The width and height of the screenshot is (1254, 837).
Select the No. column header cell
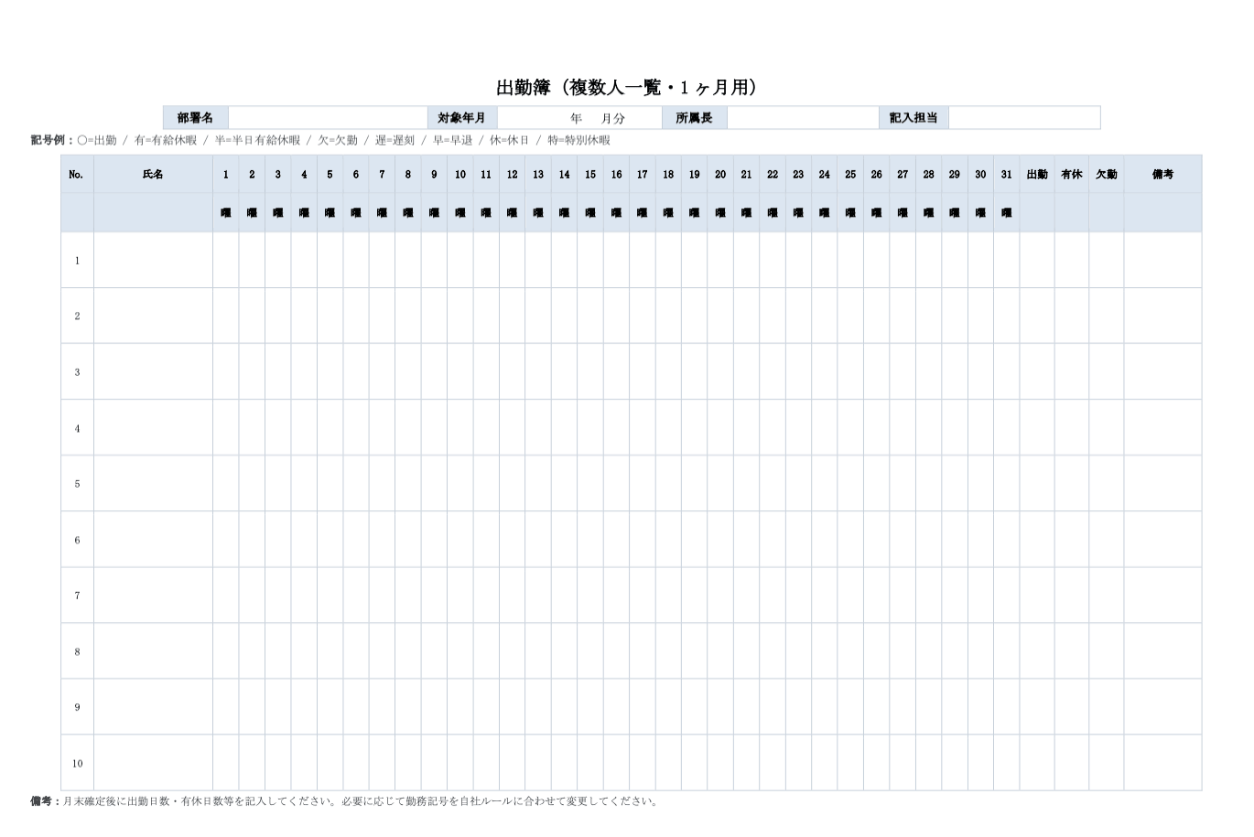(x=77, y=173)
